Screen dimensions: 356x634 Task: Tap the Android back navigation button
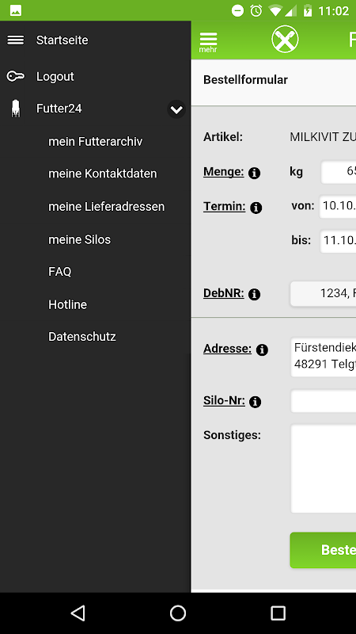pos(78,613)
